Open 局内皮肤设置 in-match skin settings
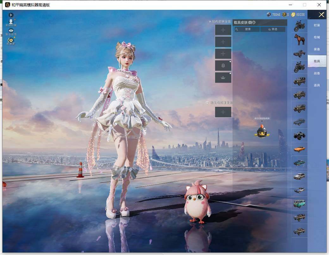Viewport: 329px width, 255px height. pos(220,21)
